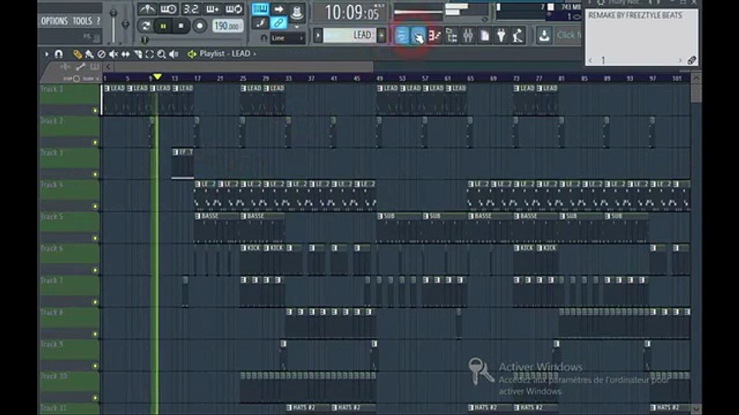Toggle step edit arrow button

tap(279, 9)
